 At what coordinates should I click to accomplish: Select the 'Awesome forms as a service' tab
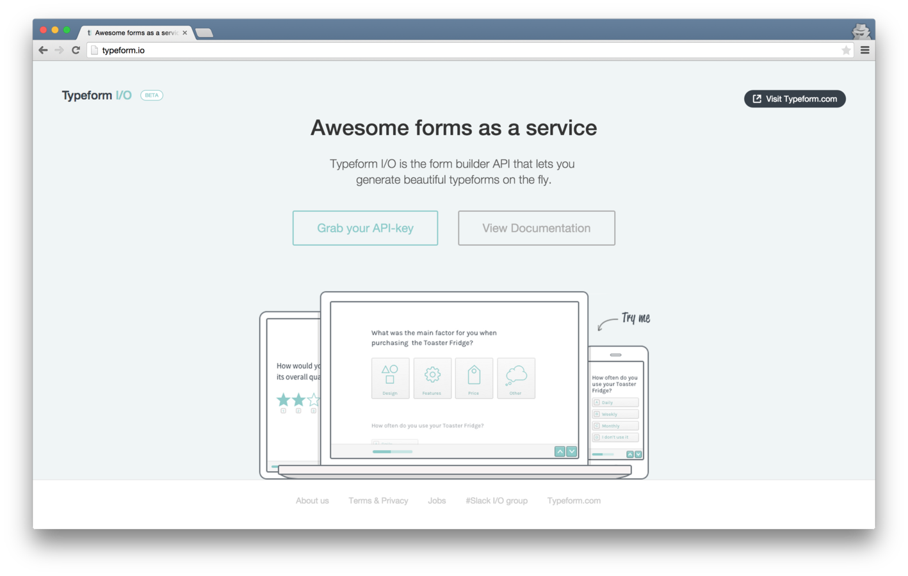[x=136, y=33]
